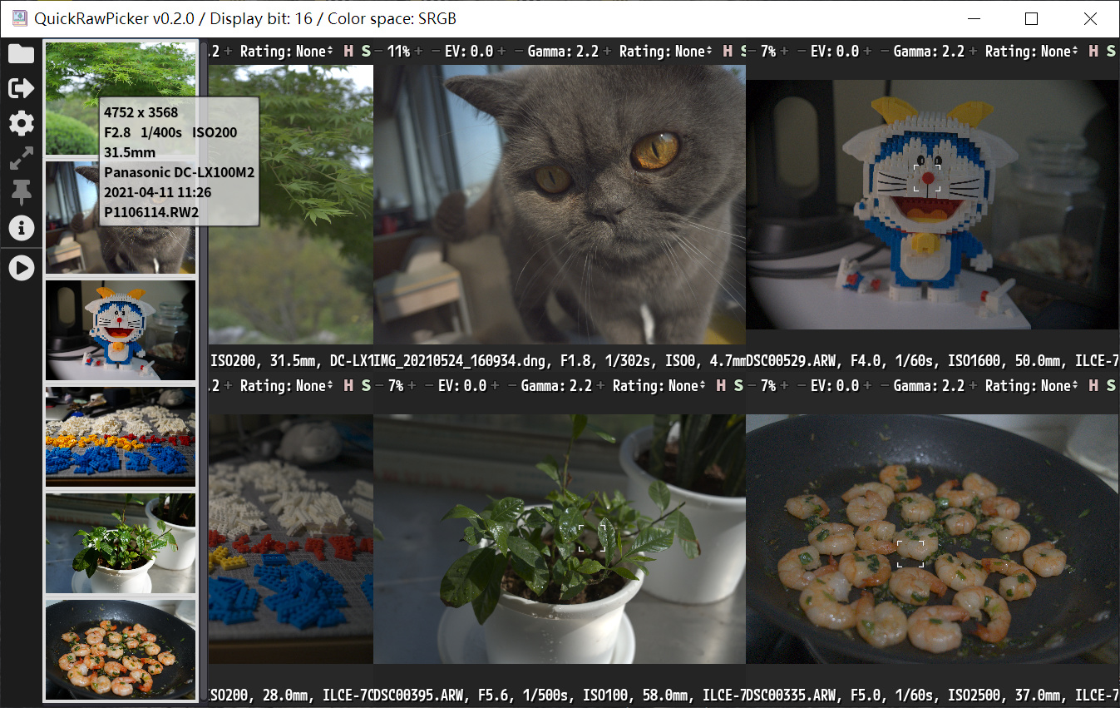Decrease Gamma for the potted plant image

point(512,386)
